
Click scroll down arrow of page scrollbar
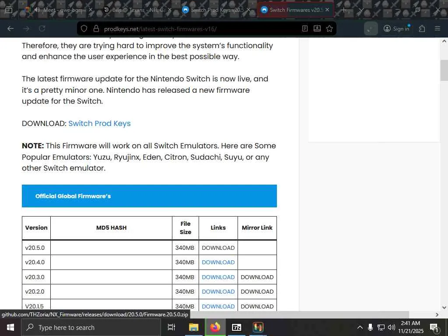point(444,308)
